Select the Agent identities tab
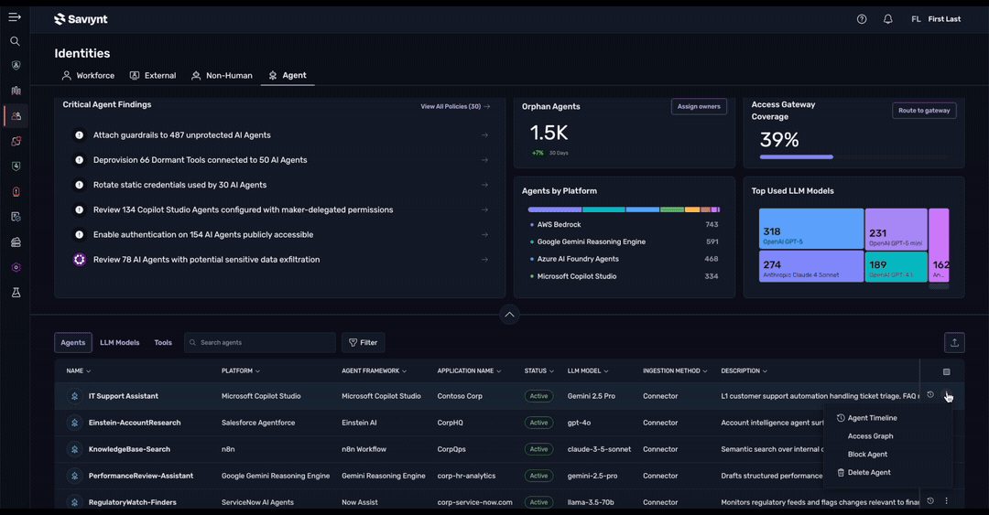Viewport: 989px width, 515px height. (x=288, y=76)
